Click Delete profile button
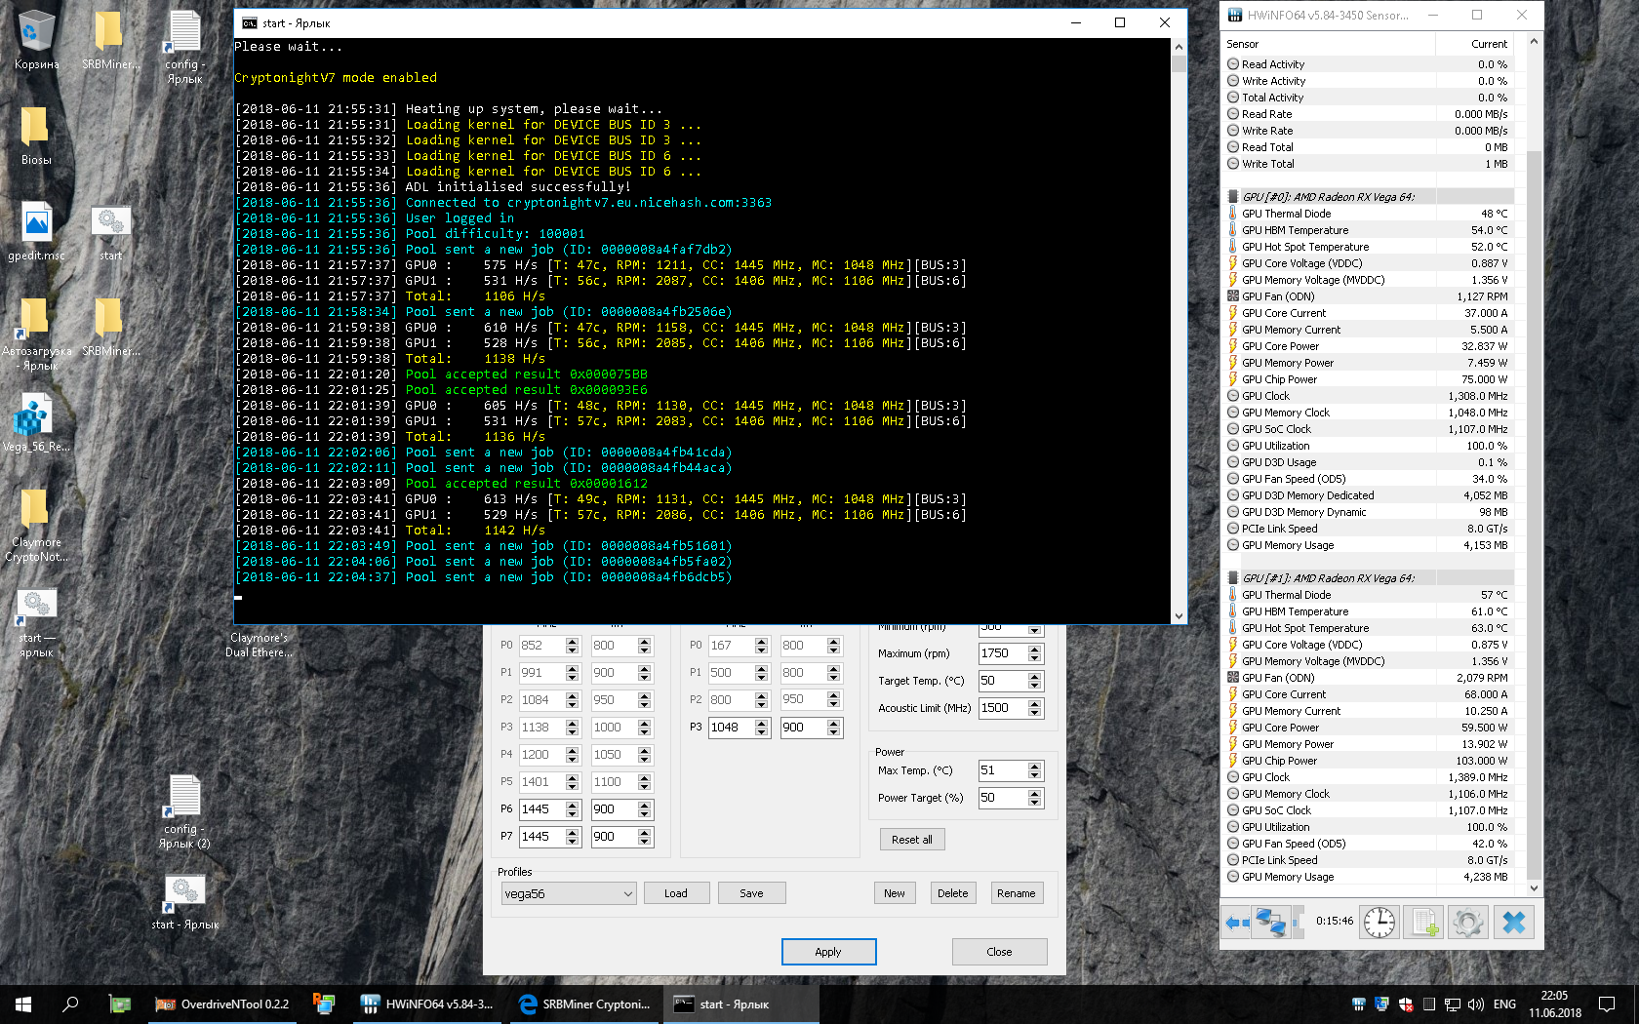Screen dimensions: 1639x1024 [952, 893]
